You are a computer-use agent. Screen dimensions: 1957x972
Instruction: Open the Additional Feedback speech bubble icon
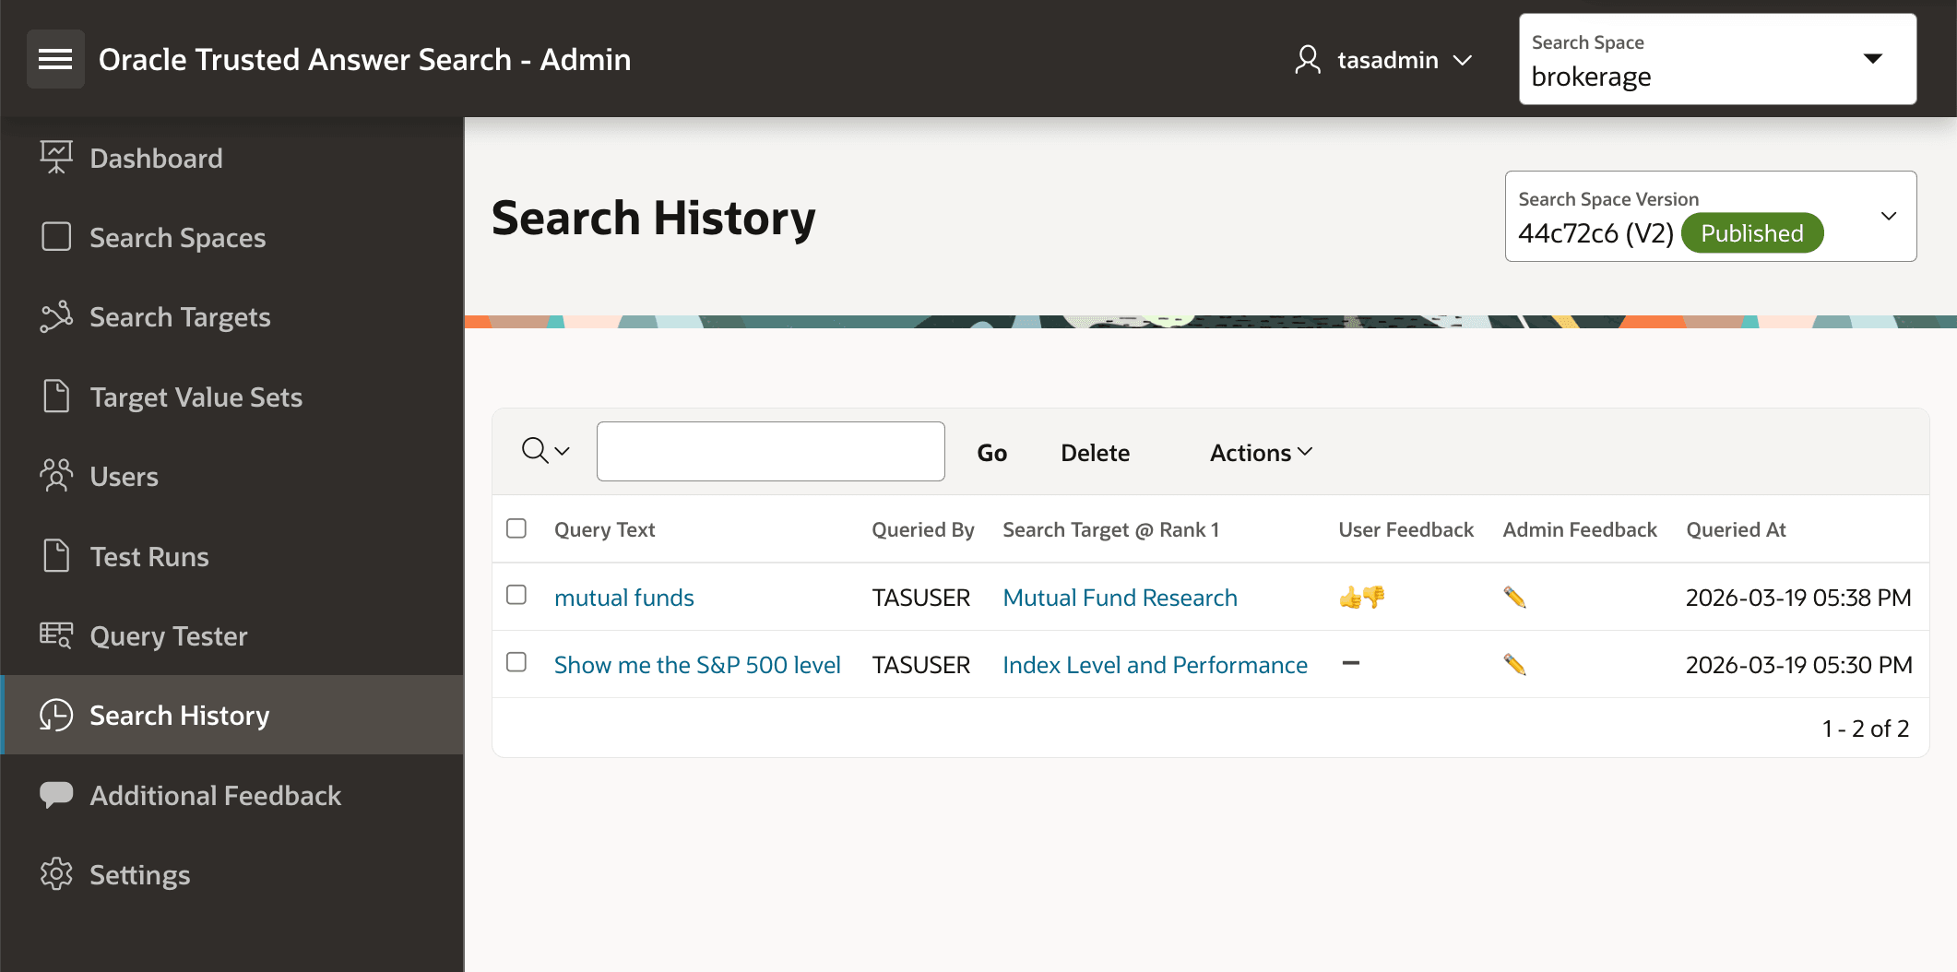[x=55, y=794]
